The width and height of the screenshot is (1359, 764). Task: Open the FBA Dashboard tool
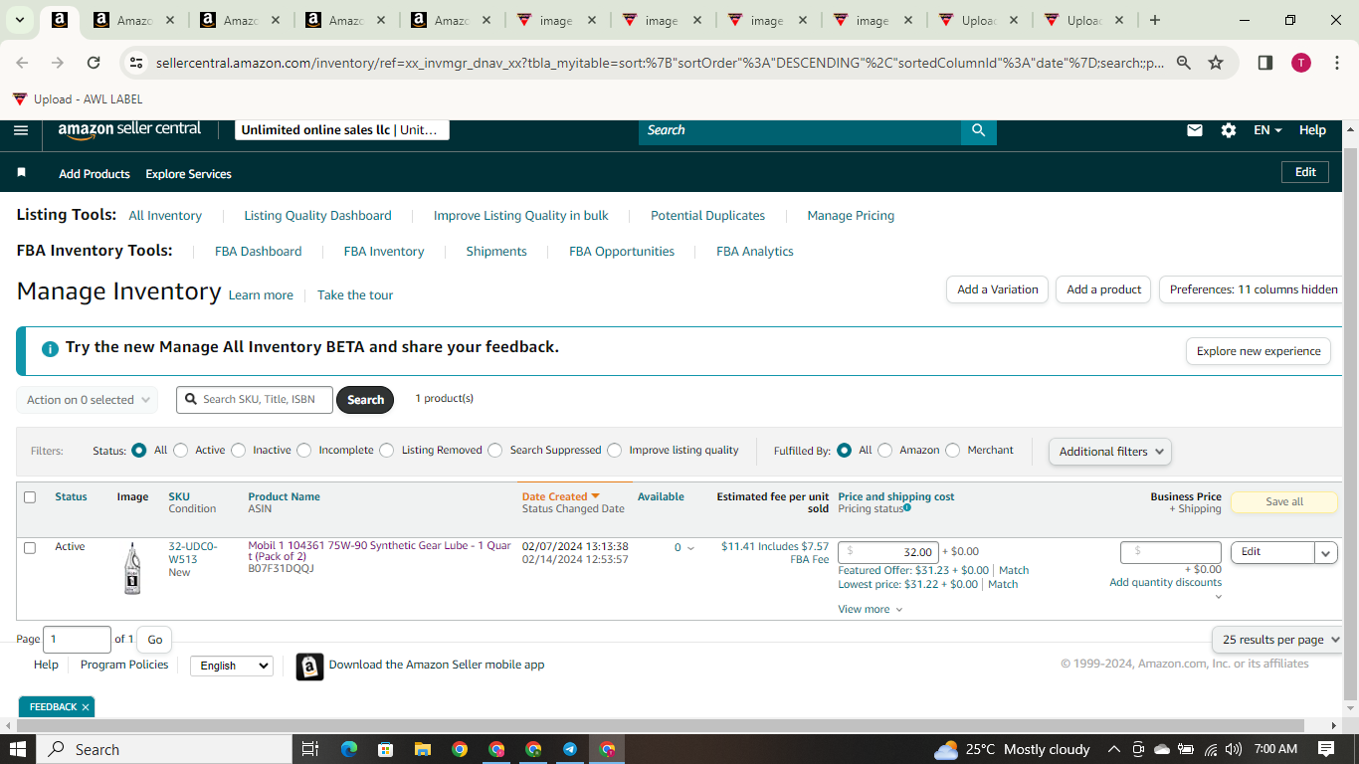tap(259, 252)
